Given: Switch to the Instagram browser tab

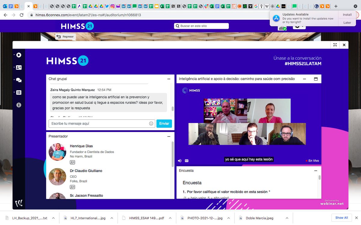Looking at the screenshot, I should point(113,6).
